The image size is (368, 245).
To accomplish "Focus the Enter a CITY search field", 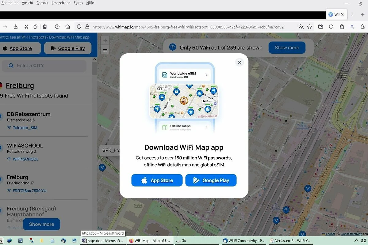I will click(x=44, y=66).
